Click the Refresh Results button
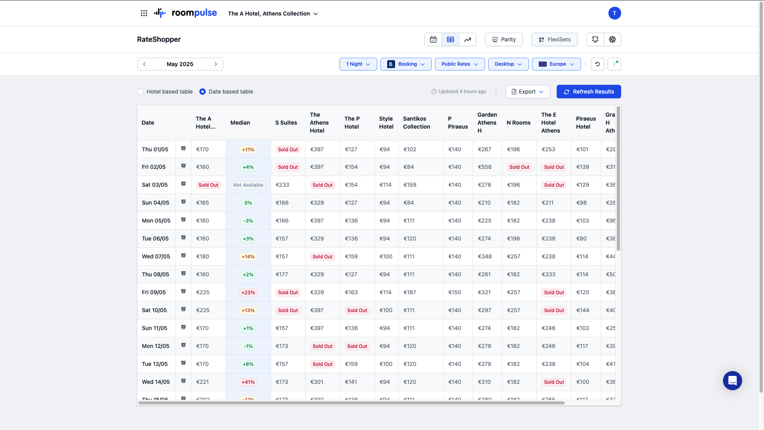 click(x=589, y=92)
